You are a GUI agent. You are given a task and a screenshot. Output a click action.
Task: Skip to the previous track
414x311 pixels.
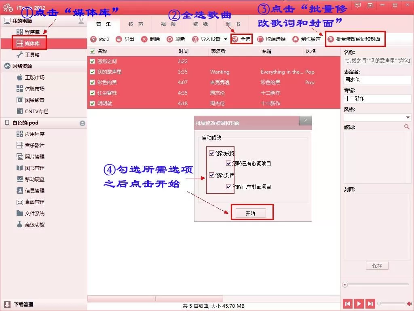[x=348, y=304]
